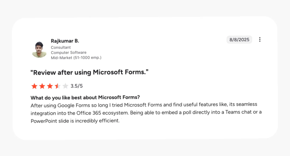This screenshot has height=156, width=290.
Task: Click the 8/8/2025 date badge
Action: tap(239, 40)
